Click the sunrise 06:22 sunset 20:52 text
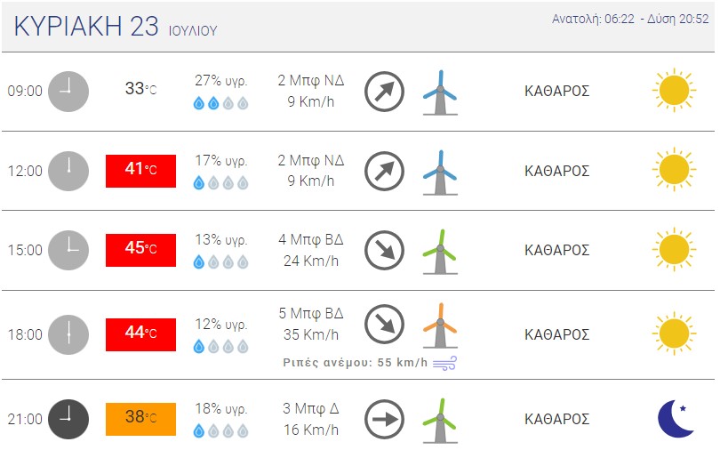 tap(630, 19)
